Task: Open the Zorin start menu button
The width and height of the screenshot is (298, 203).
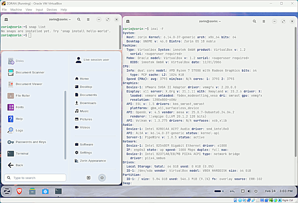Action: (7, 191)
